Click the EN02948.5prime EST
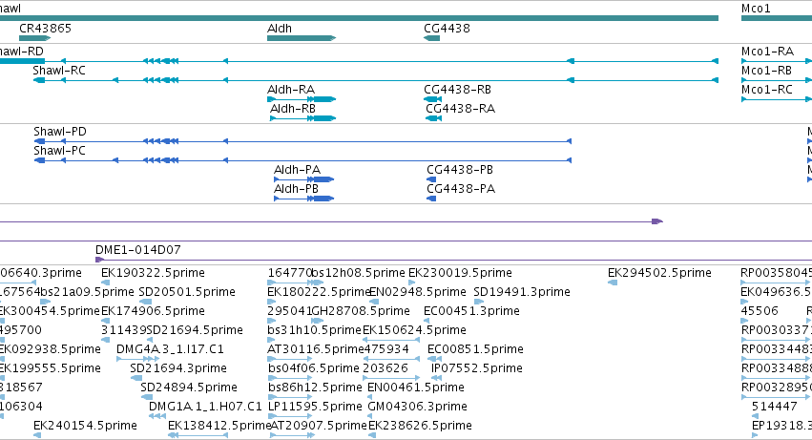The height and width of the screenshot is (440, 812). 417,292
